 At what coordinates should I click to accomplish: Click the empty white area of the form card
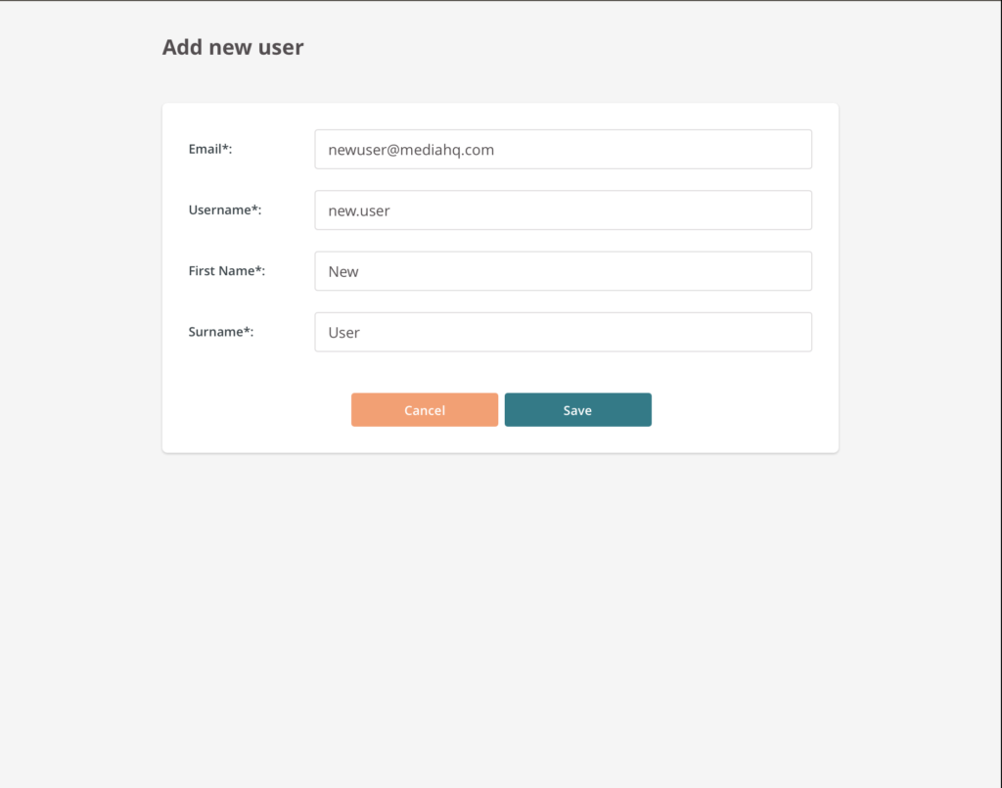pos(735,409)
